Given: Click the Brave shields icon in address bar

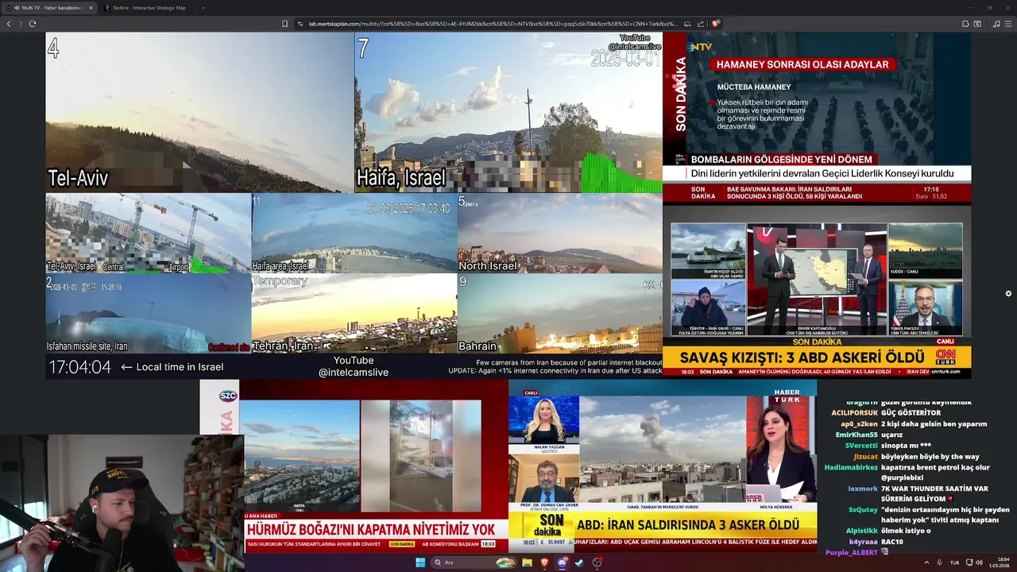Looking at the screenshot, I should point(716,24).
